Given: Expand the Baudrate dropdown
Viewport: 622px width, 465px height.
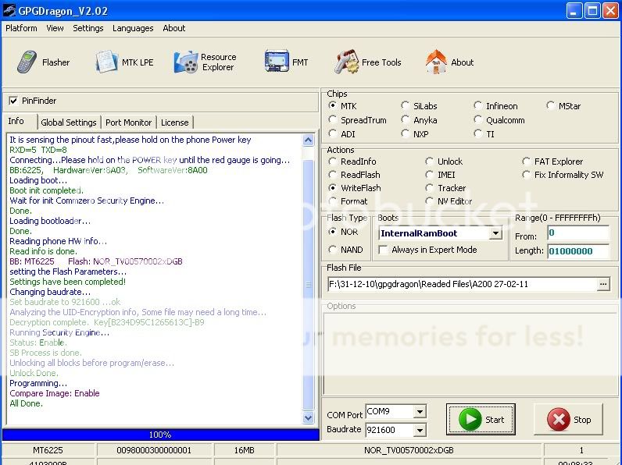Looking at the screenshot, I should [x=420, y=430].
